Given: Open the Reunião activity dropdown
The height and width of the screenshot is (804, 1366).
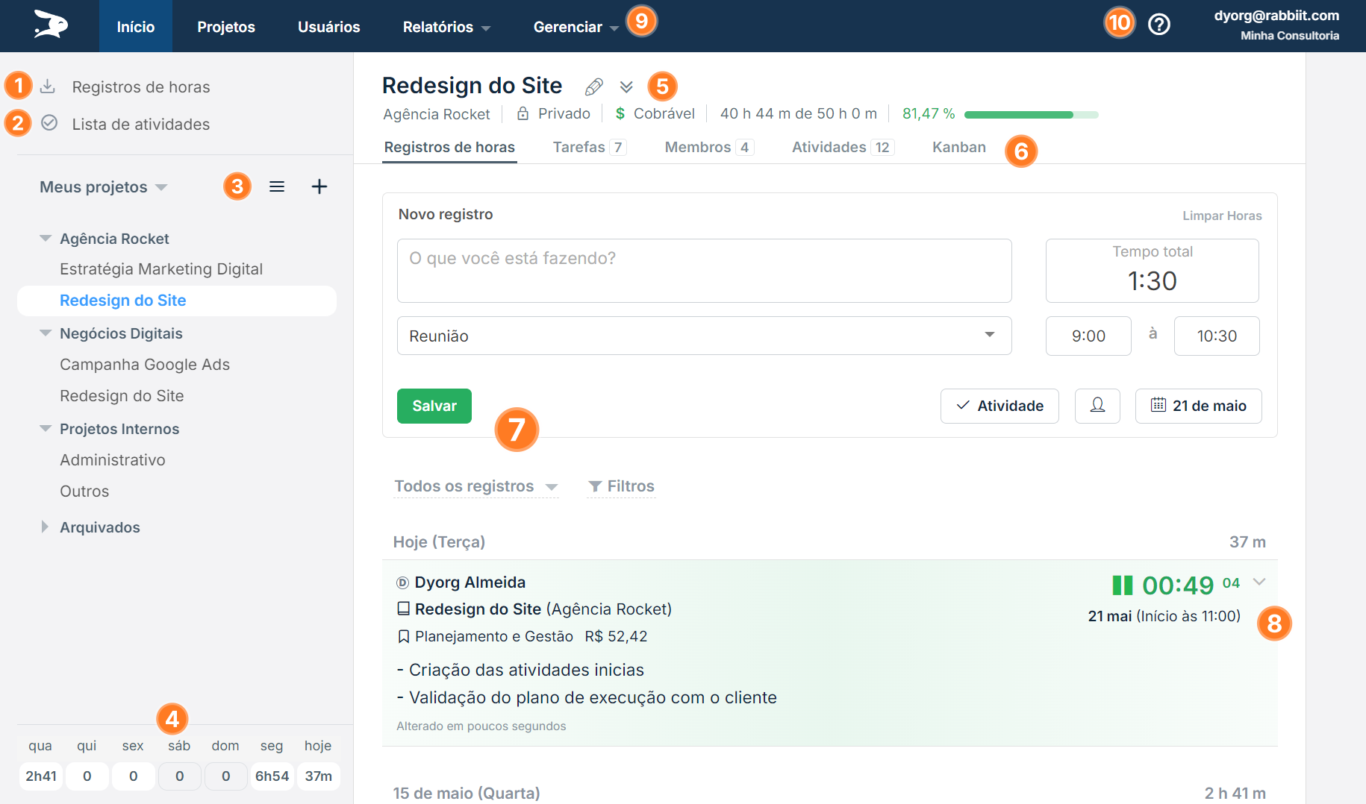Looking at the screenshot, I should click(x=704, y=336).
